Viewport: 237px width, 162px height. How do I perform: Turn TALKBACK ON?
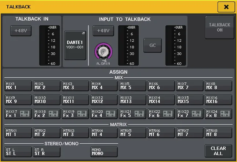[219, 27]
